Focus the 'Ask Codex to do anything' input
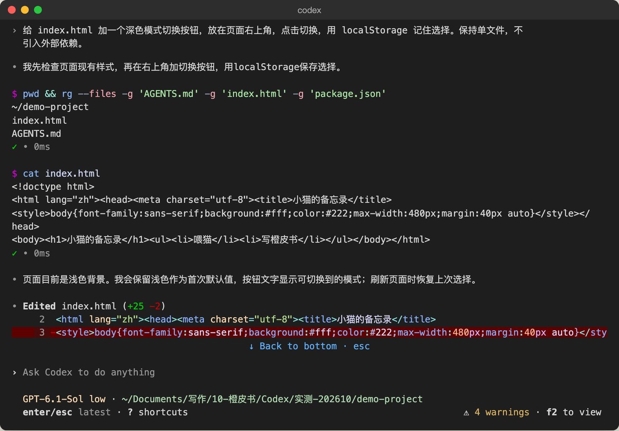619x431 pixels. pos(89,372)
